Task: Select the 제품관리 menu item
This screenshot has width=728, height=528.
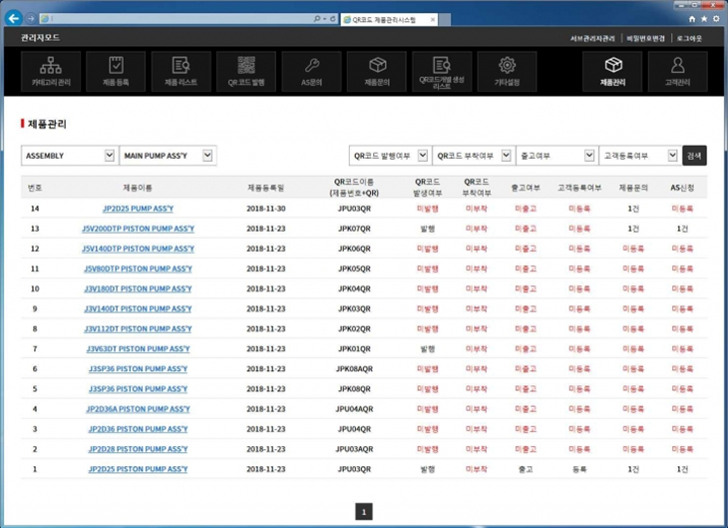Action: click(x=612, y=71)
